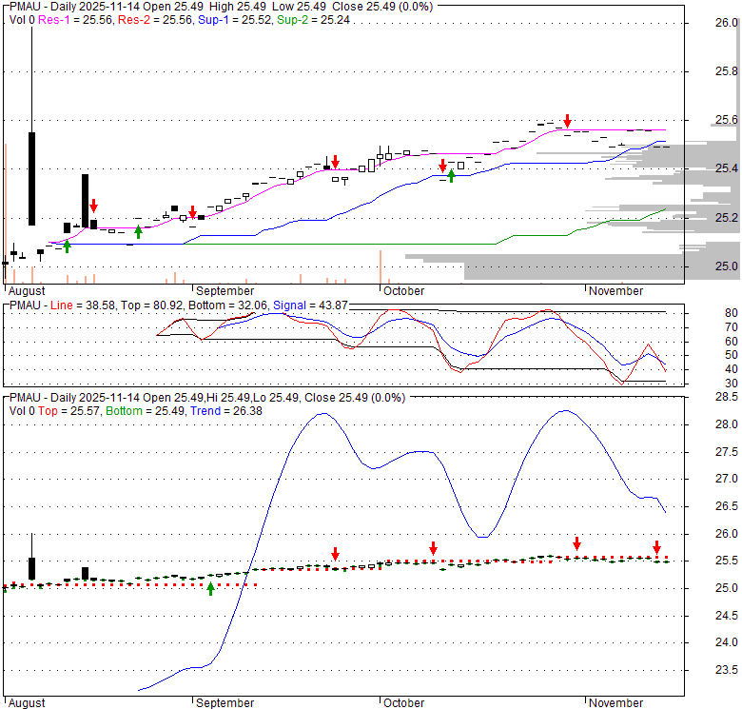Click the 28.5 value on bottom chart's price axis
This screenshot has height=709, width=742.
point(727,396)
